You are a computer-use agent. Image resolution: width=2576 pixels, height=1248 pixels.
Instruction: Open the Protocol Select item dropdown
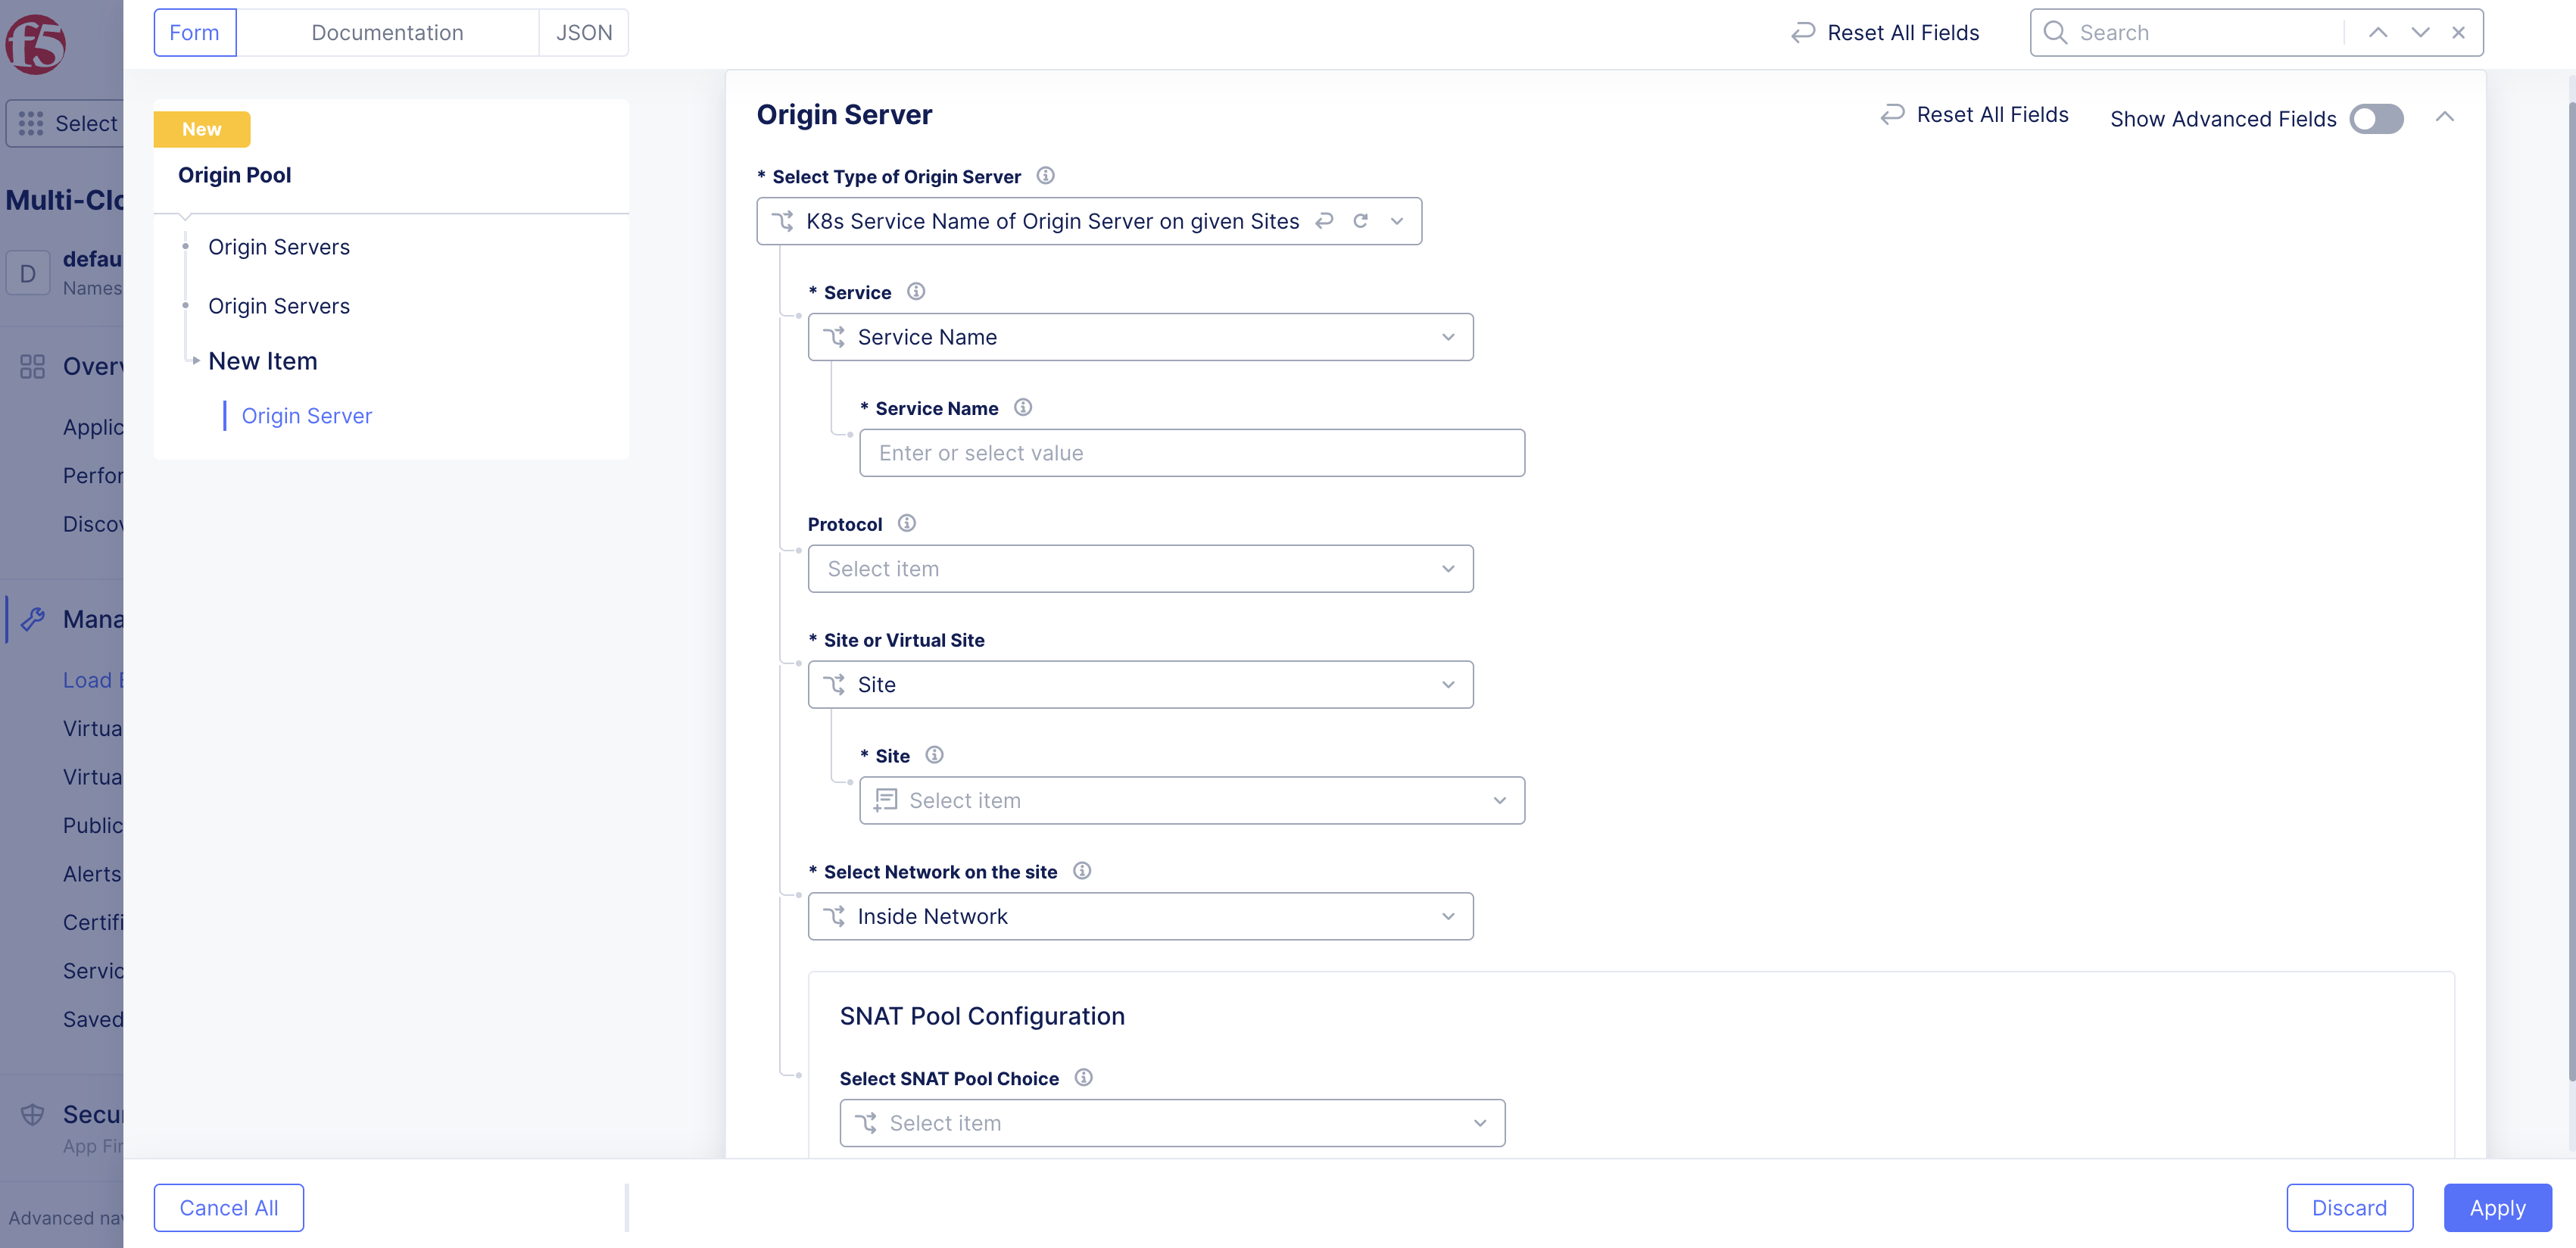(1140, 568)
